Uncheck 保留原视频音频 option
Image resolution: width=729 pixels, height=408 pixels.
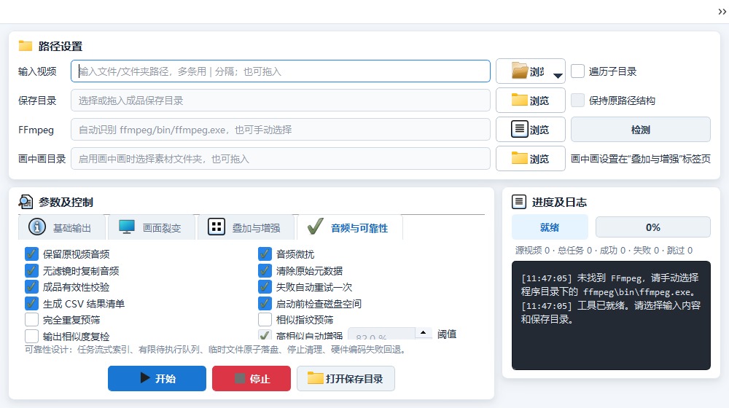coord(31,254)
